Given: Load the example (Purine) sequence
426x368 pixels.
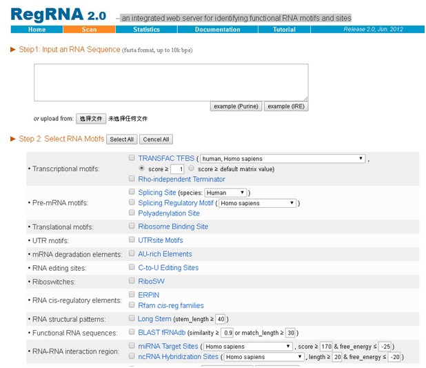Looking at the screenshot, I should click(x=236, y=106).
